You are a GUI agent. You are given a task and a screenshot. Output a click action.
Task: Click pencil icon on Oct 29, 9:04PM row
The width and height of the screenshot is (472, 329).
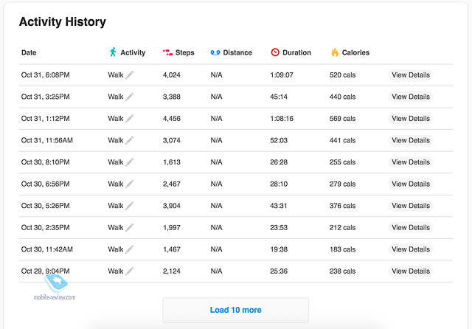coord(130,271)
